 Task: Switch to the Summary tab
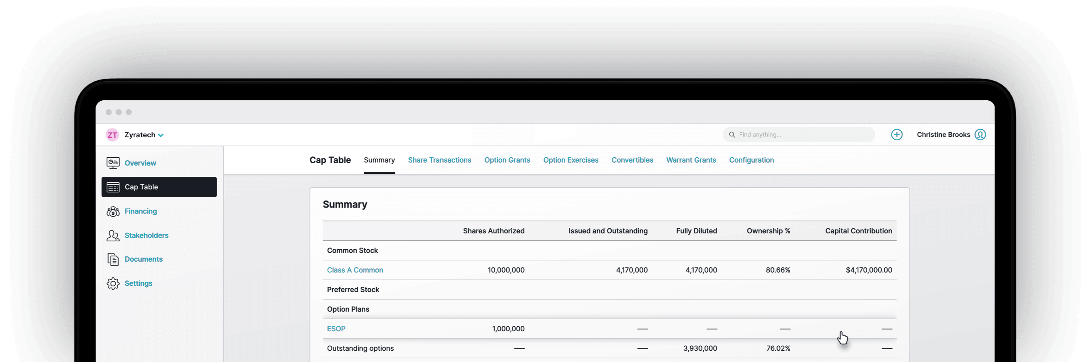point(379,160)
